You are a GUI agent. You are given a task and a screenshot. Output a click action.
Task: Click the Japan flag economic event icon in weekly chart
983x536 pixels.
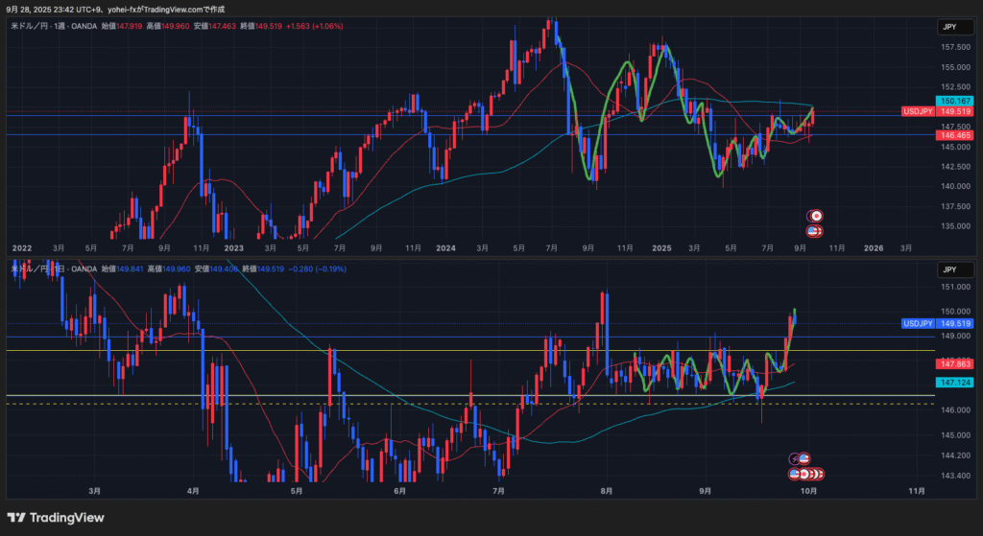tap(815, 217)
